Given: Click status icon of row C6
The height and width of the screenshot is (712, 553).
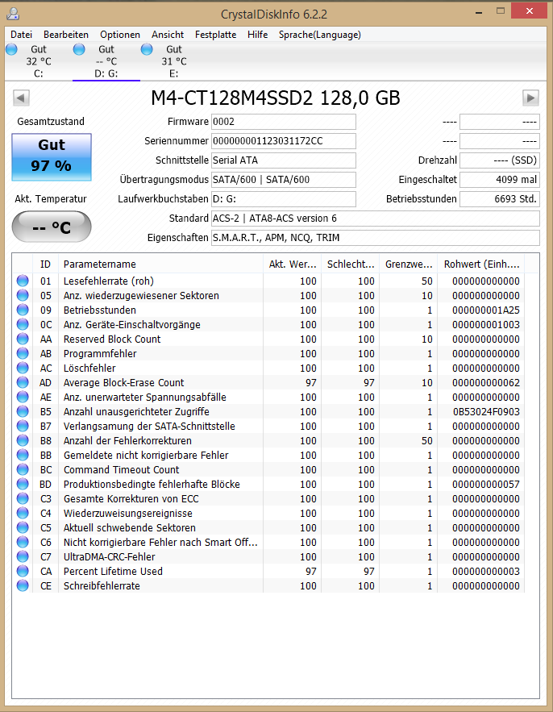Looking at the screenshot, I should 23,543.
